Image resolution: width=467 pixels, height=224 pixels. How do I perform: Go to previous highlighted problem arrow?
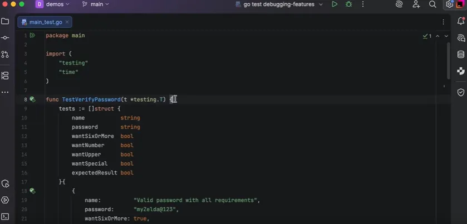coord(437,36)
